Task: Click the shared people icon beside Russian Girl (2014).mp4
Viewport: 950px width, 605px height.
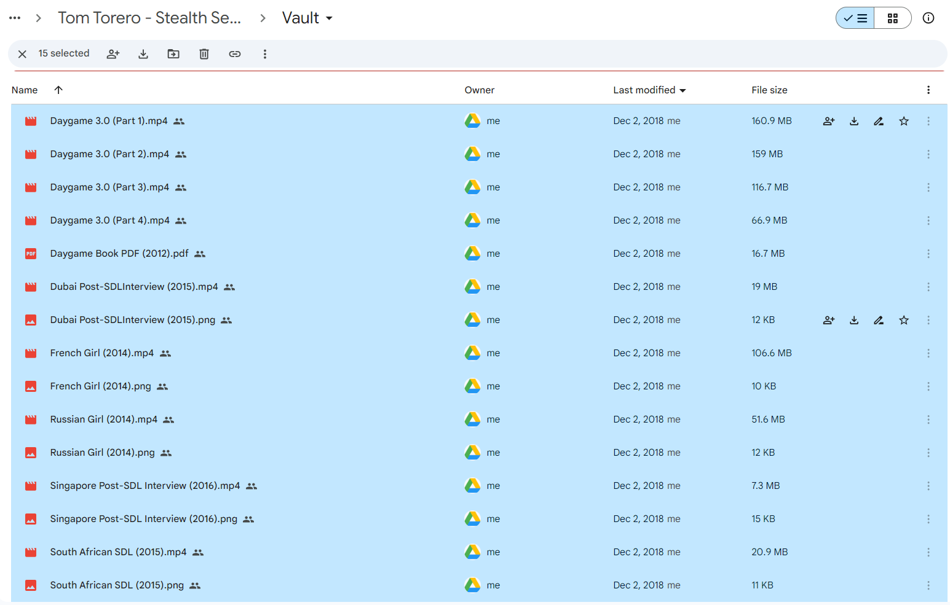Action: [168, 420]
